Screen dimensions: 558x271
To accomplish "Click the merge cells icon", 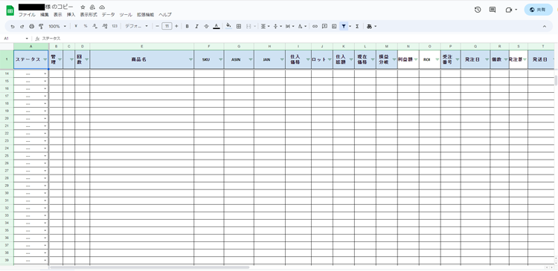I will 248,26.
